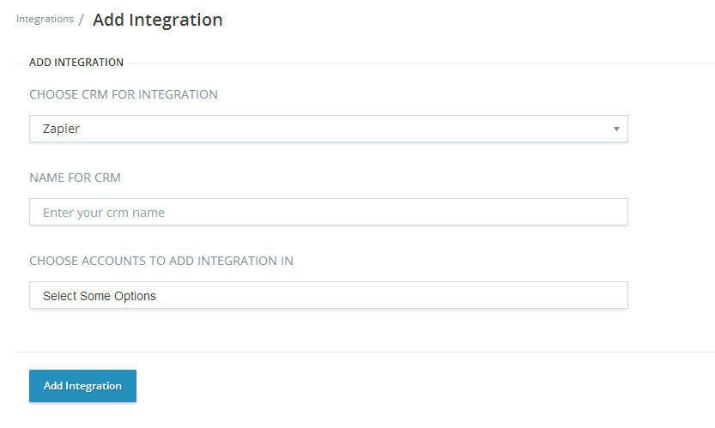
Task: Open the Select Some Options multi-select
Action: [328, 295]
